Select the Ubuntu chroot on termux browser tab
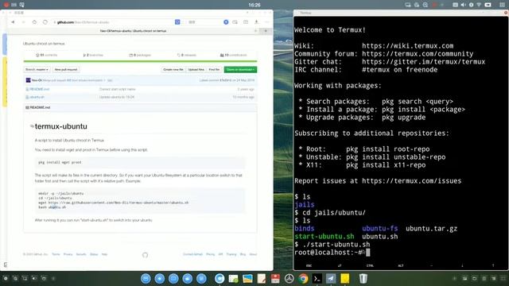Viewport: 509px width, 286px height. pyautogui.click(x=133, y=31)
